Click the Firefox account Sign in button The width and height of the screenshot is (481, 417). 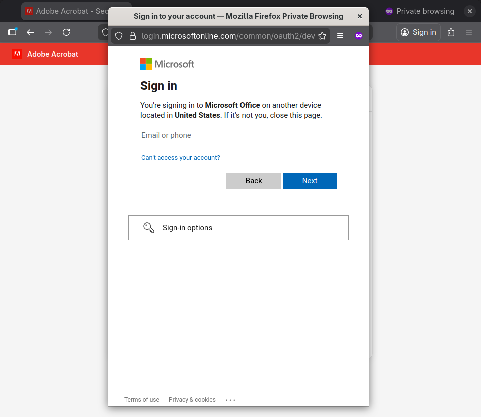(418, 32)
